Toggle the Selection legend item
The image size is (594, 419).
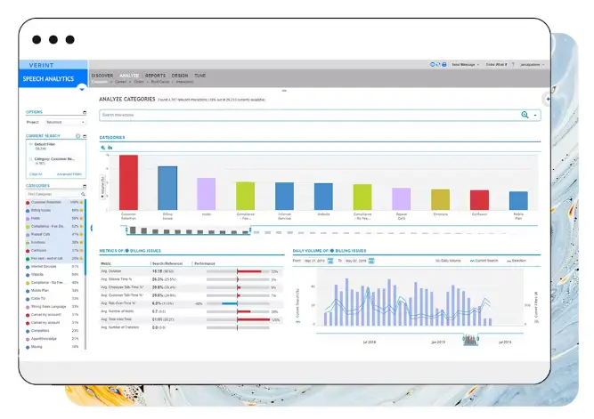point(517,261)
